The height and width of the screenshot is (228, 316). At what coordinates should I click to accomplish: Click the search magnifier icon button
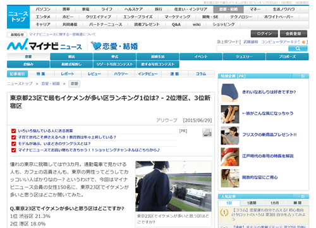pos(298,48)
